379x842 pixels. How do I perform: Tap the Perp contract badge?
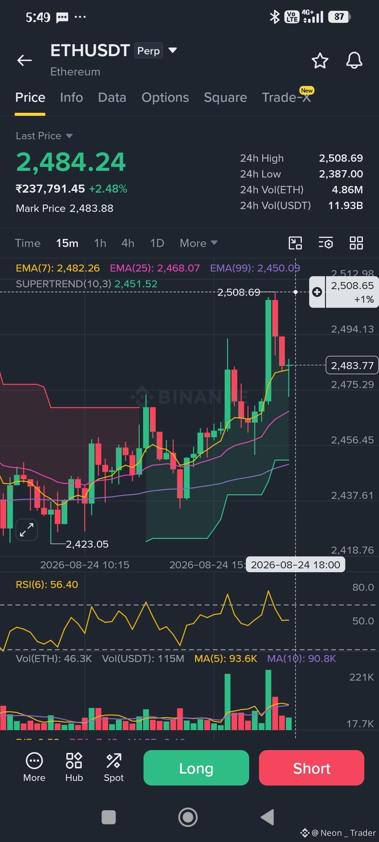[148, 51]
